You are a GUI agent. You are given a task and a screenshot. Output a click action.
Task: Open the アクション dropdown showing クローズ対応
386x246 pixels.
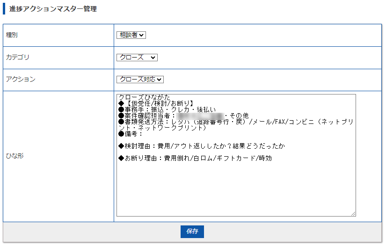140,80
